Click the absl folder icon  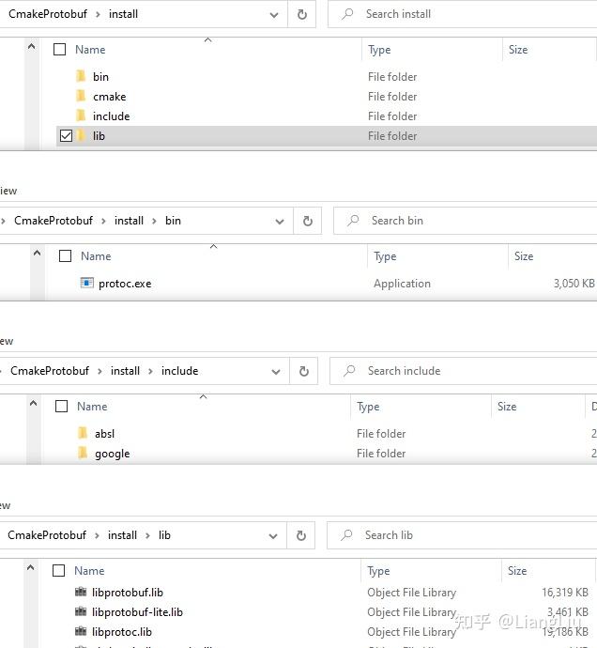pos(83,434)
